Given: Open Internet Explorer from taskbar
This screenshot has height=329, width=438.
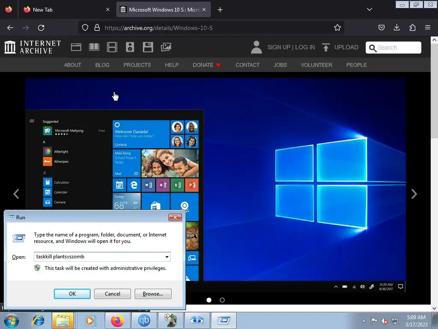Looking at the screenshot, I should point(38,320).
